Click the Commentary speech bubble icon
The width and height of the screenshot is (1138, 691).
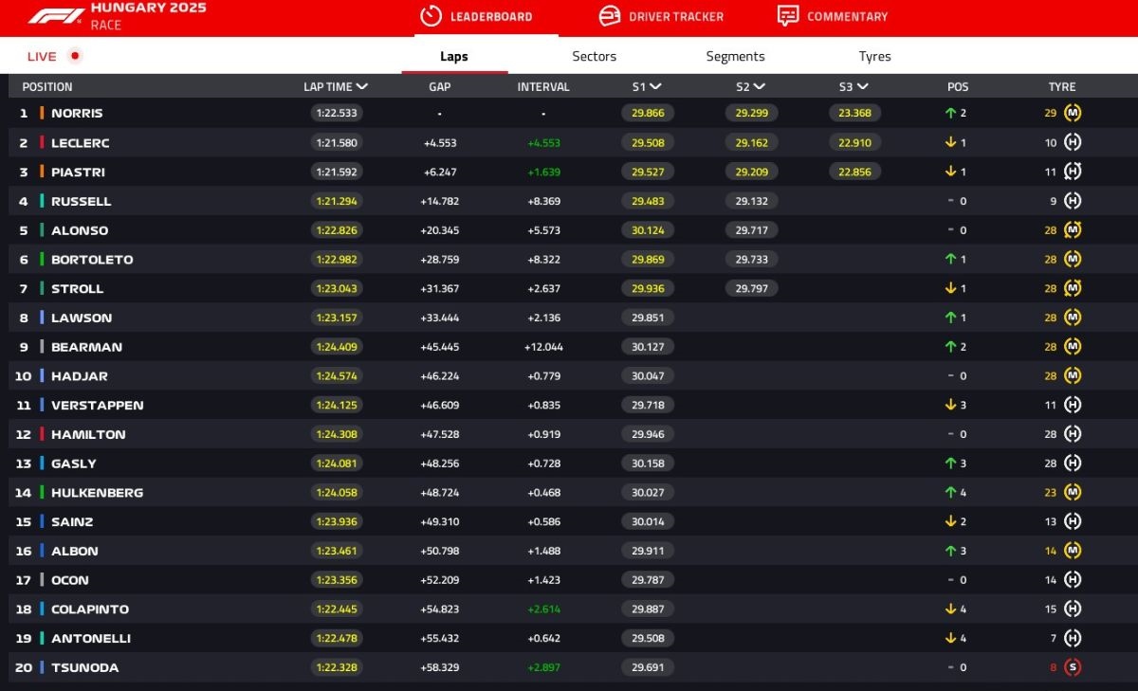(x=787, y=16)
